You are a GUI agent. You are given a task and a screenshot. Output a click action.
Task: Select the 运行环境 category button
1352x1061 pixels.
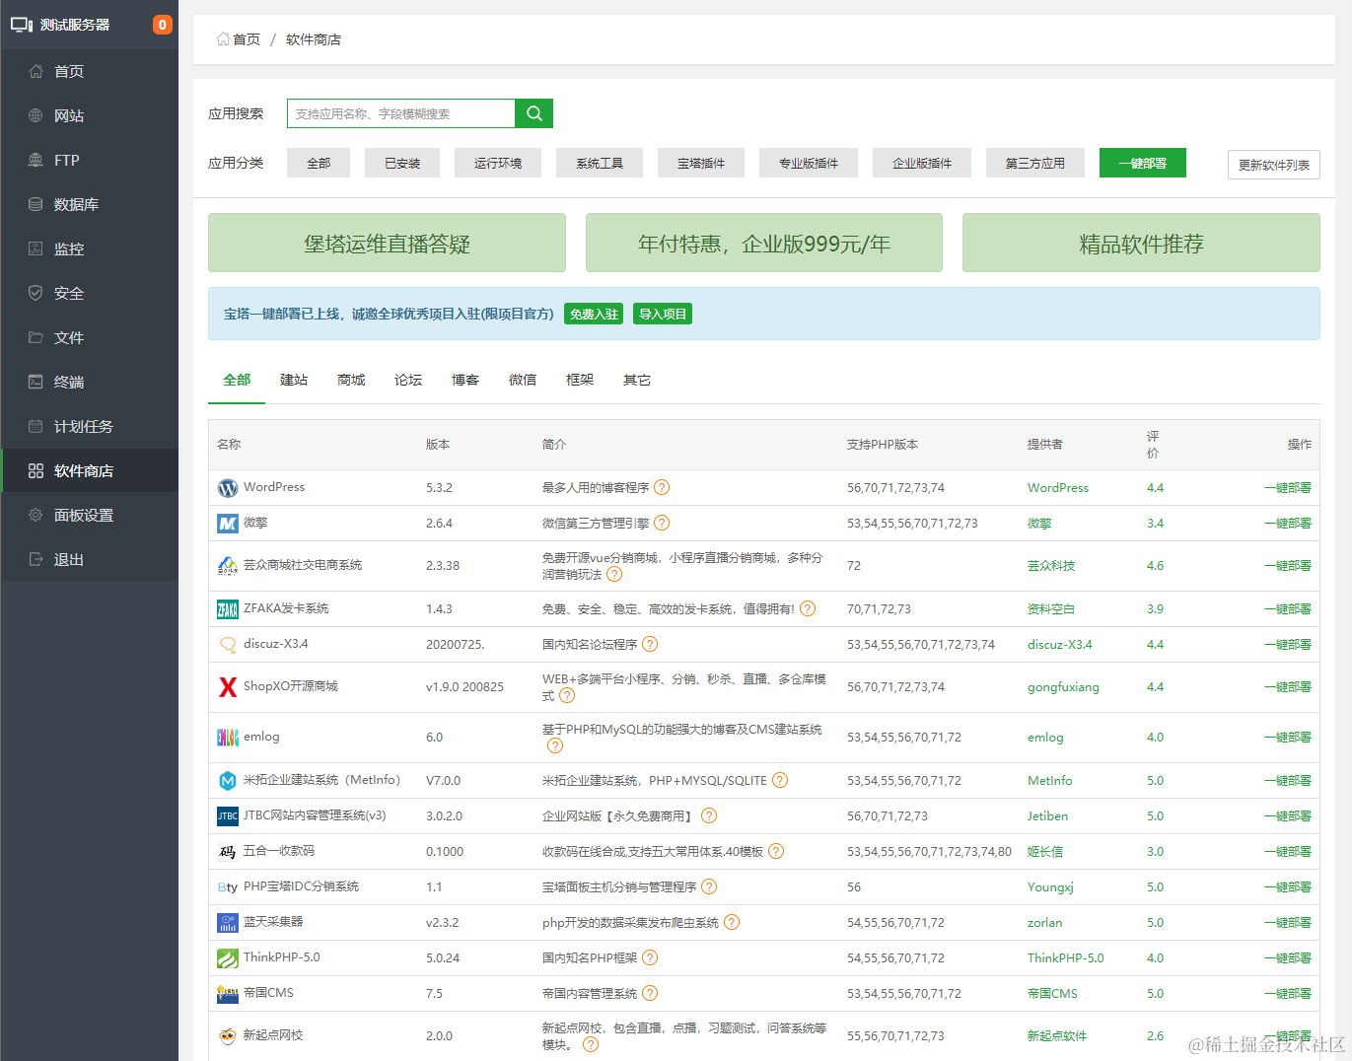(498, 163)
